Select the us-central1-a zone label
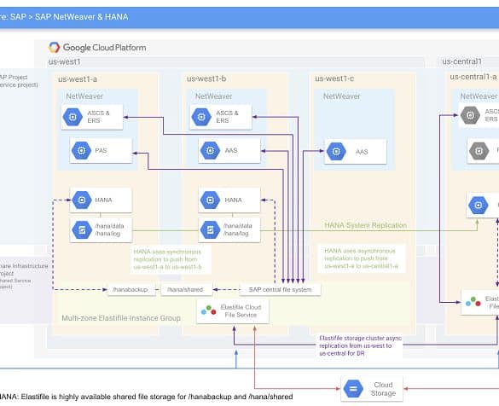Screen dimensions: 499x406 [x=473, y=77]
